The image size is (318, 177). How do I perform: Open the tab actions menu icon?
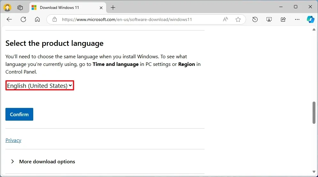[x=20, y=7]
